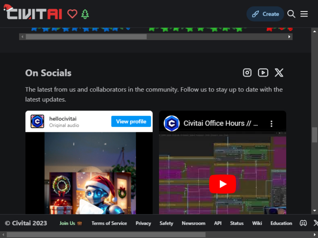Screen dimensions: 318x238
Task: Open the Civitai Office Hours video title
Action: (221, 123)
